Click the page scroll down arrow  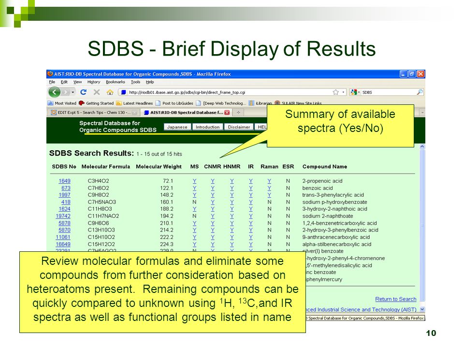pyautogui.click(x=422, y=309)
